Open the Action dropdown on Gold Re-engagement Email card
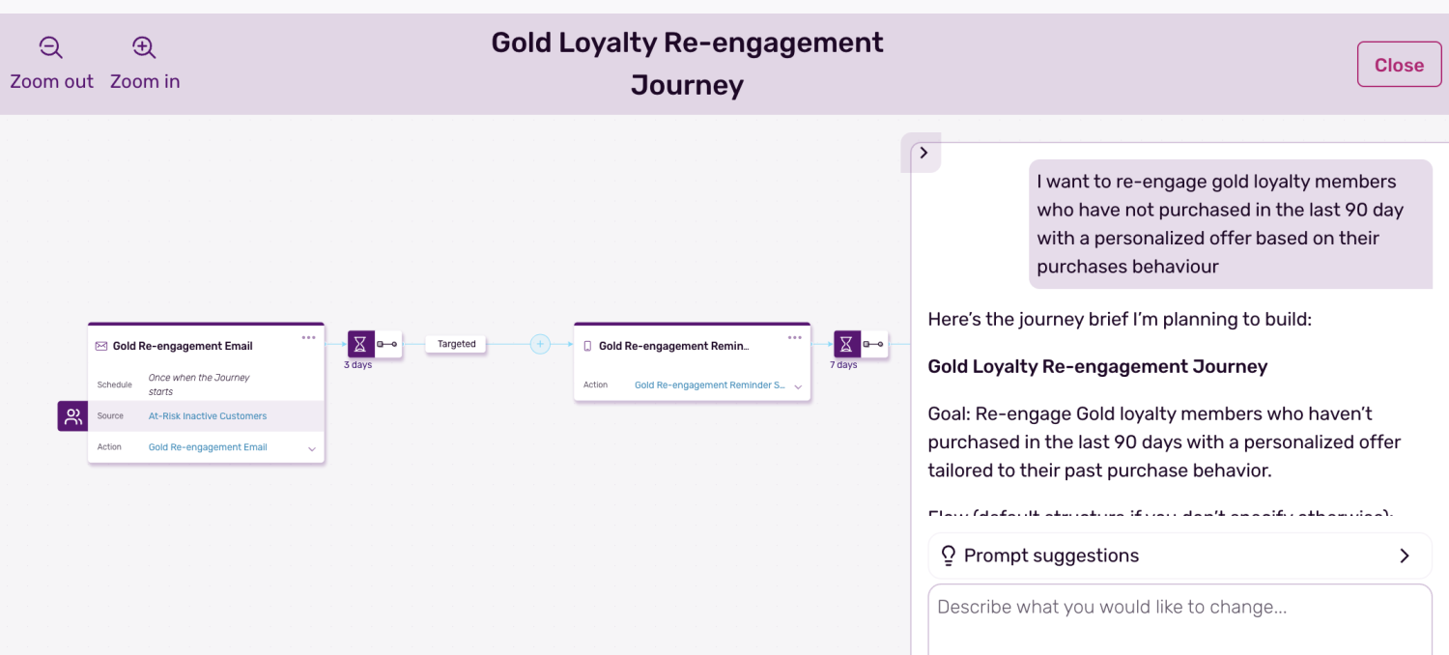Screen dimensions: 1449x655 point(312,448)
